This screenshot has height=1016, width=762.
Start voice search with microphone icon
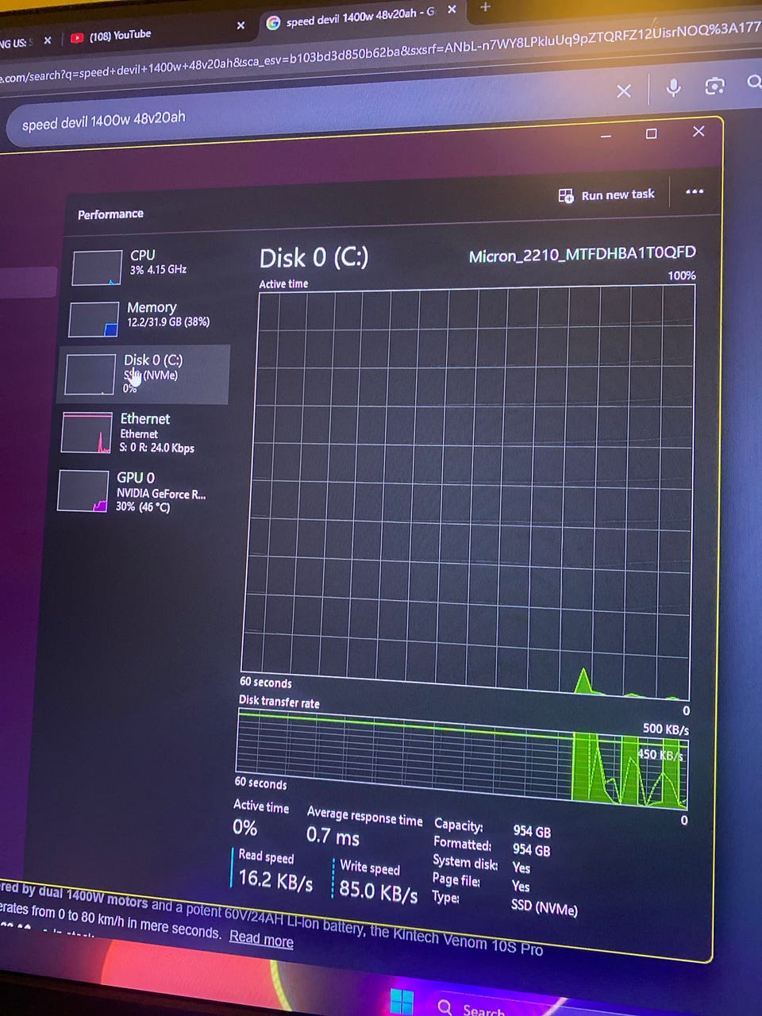coord(673,87)
